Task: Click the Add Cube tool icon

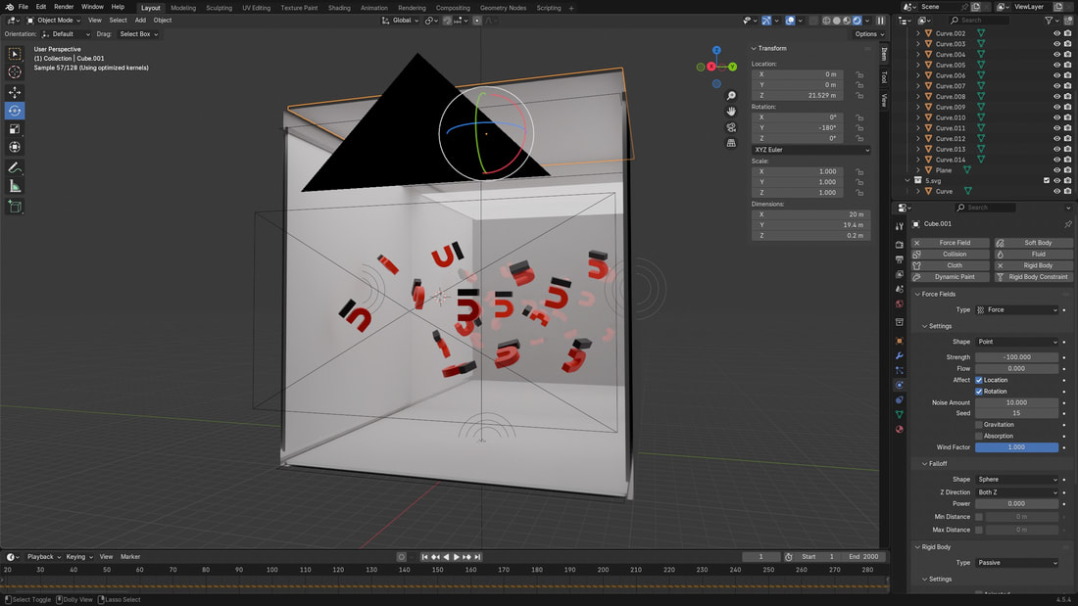Action: [15, 207]
